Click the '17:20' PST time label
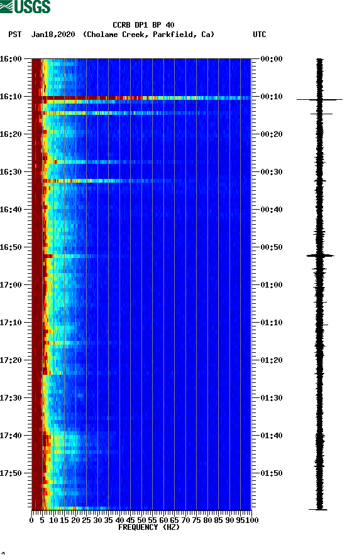 (x=11, y=360)
